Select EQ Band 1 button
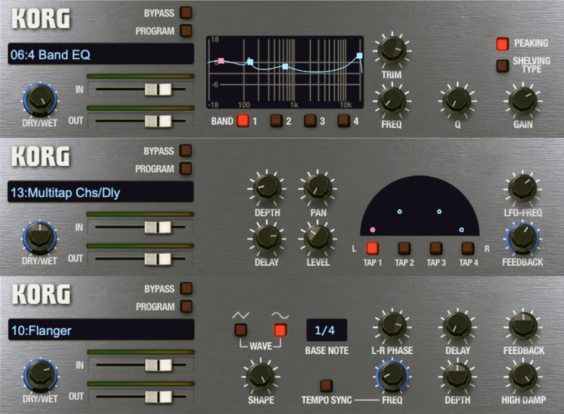The height and width of the screenshot is (414, 564). click(243, 121)
